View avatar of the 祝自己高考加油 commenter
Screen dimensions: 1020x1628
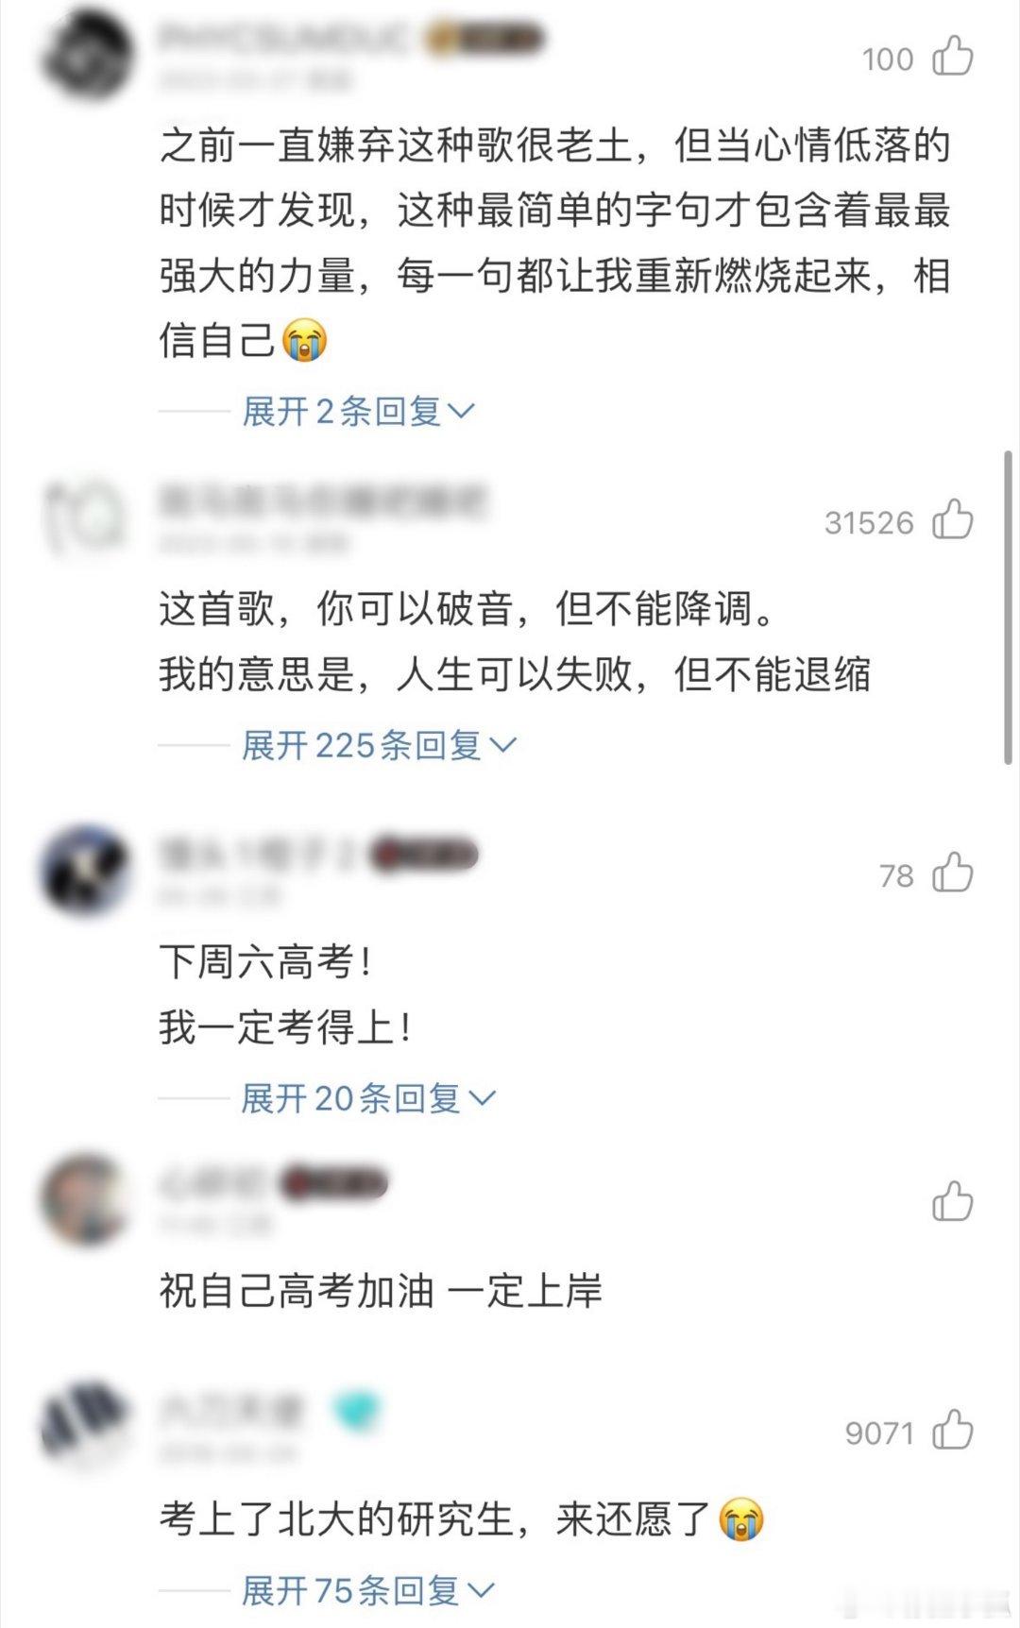click(x=86, y=1199)
